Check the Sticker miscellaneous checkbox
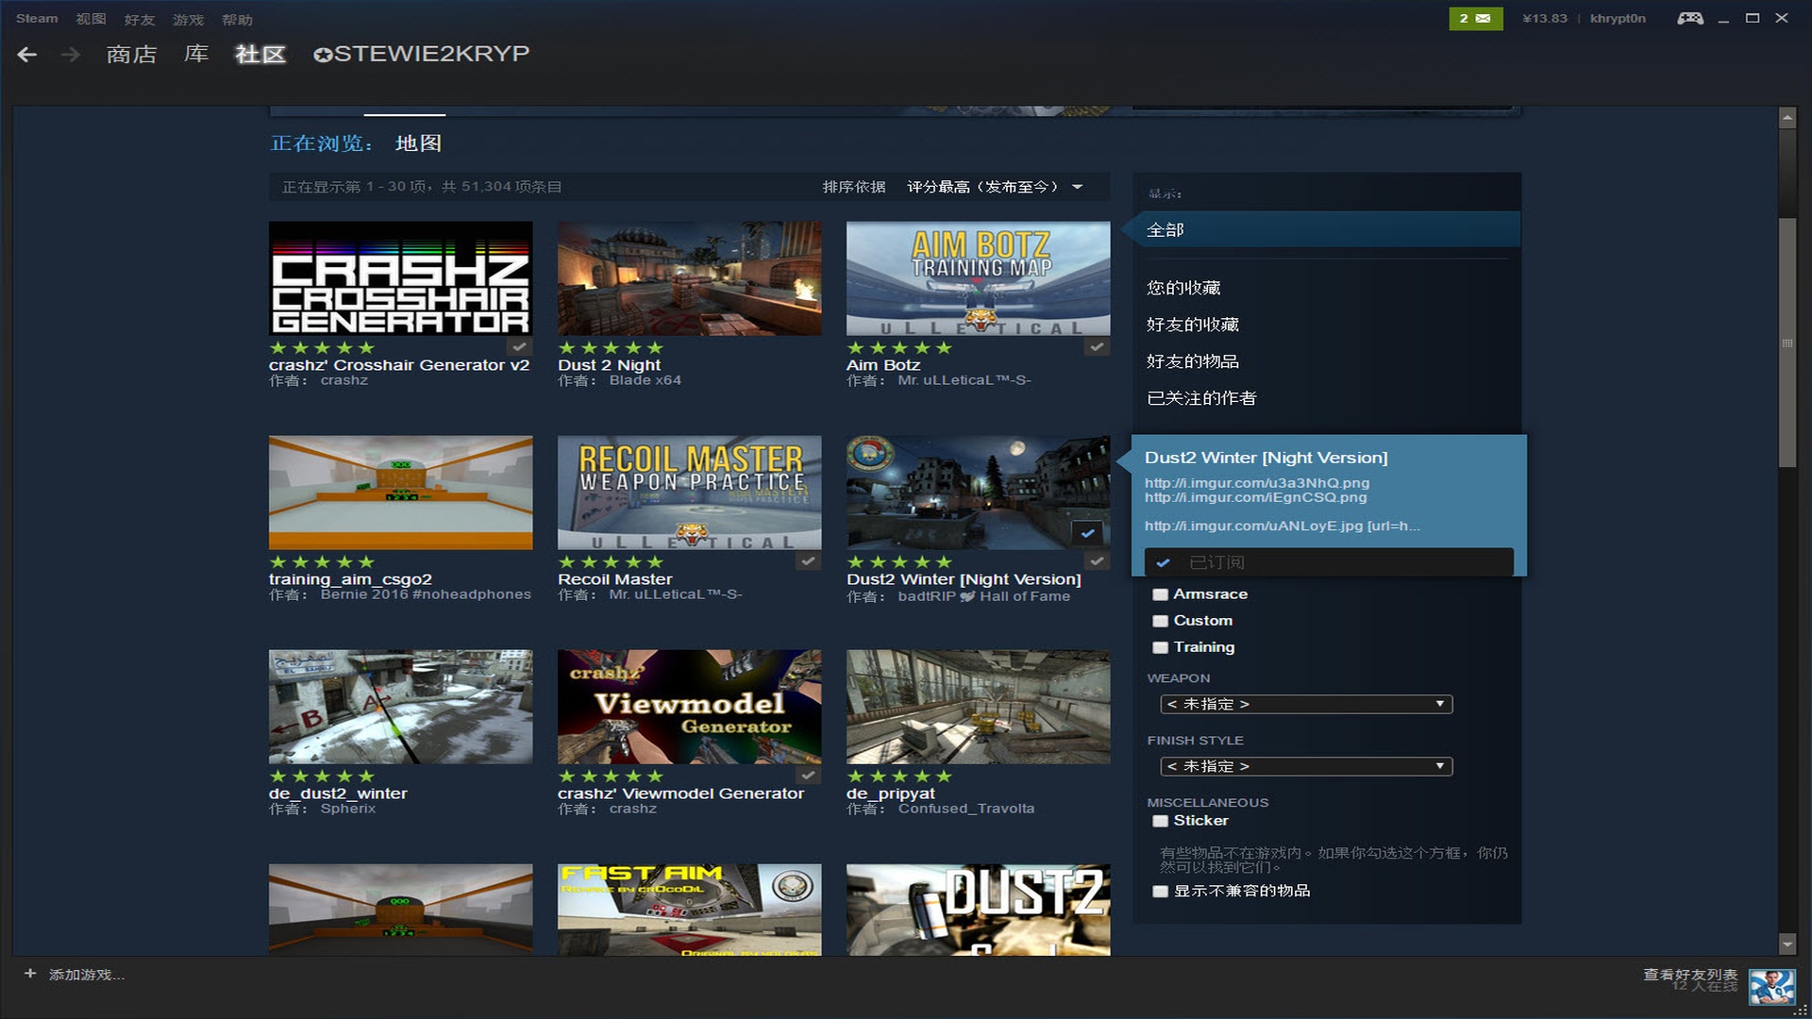 (x=1161, y=821)
